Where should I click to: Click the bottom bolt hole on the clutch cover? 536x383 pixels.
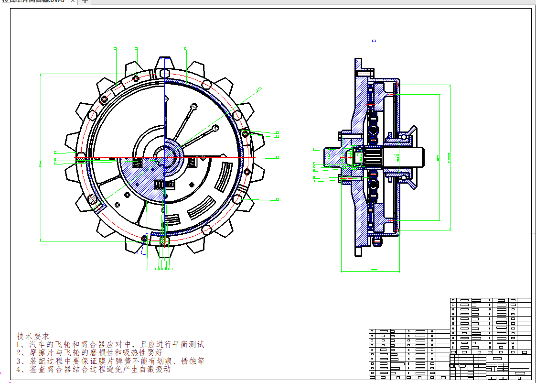(164, 241)
